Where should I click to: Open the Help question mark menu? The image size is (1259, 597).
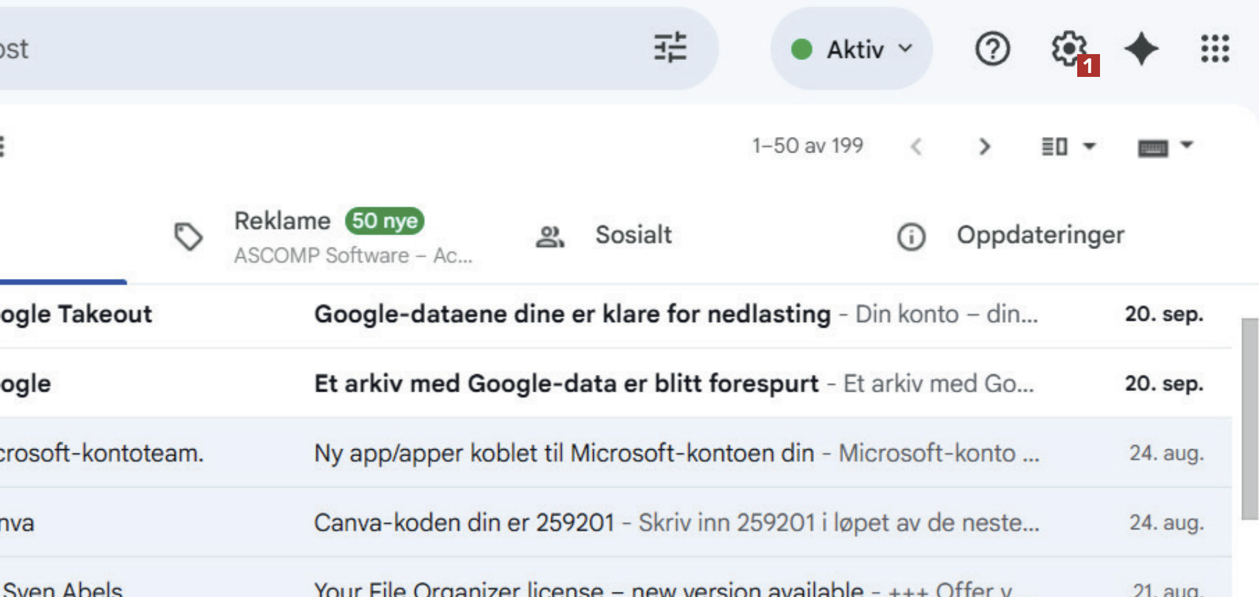tap(992, 49)
